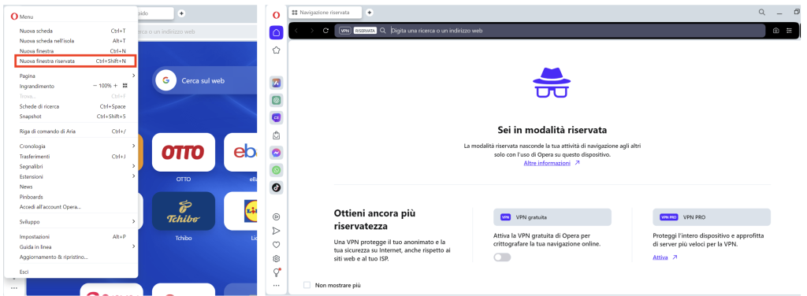The image size is (807, 296).
Task: Click the search magnifier in title bar
Action: pyautogui.click(x=762, y=12)
